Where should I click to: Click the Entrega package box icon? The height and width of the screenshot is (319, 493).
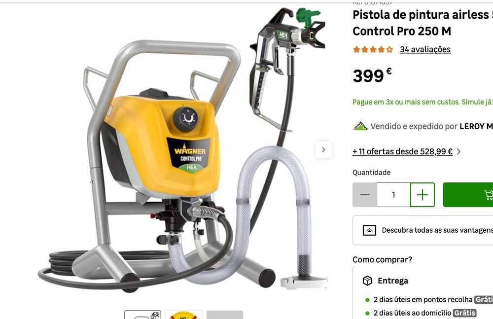pos(367,281)
